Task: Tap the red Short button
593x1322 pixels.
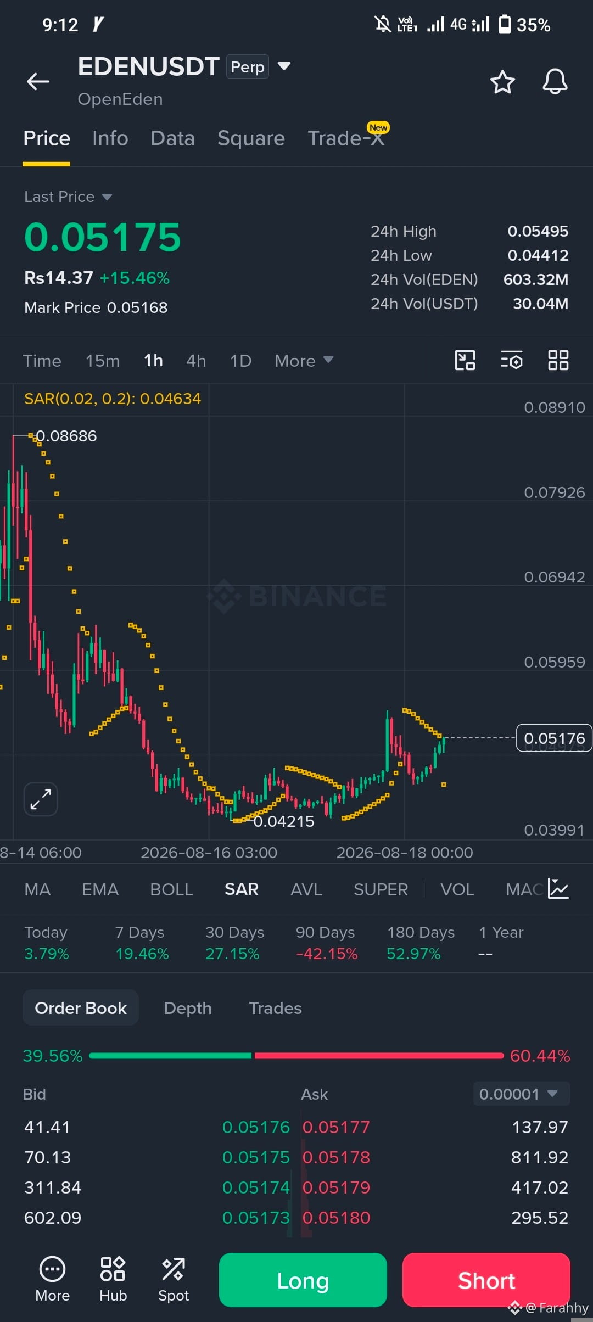Action: tap(486, 1280)
